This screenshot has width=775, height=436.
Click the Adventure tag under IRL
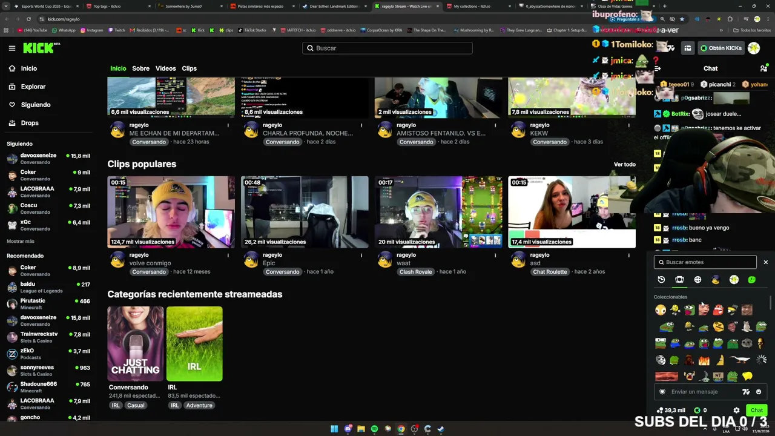point(199,405)
